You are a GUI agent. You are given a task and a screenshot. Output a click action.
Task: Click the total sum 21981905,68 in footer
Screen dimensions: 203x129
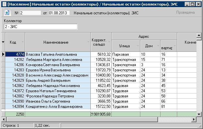pos(101,114)
